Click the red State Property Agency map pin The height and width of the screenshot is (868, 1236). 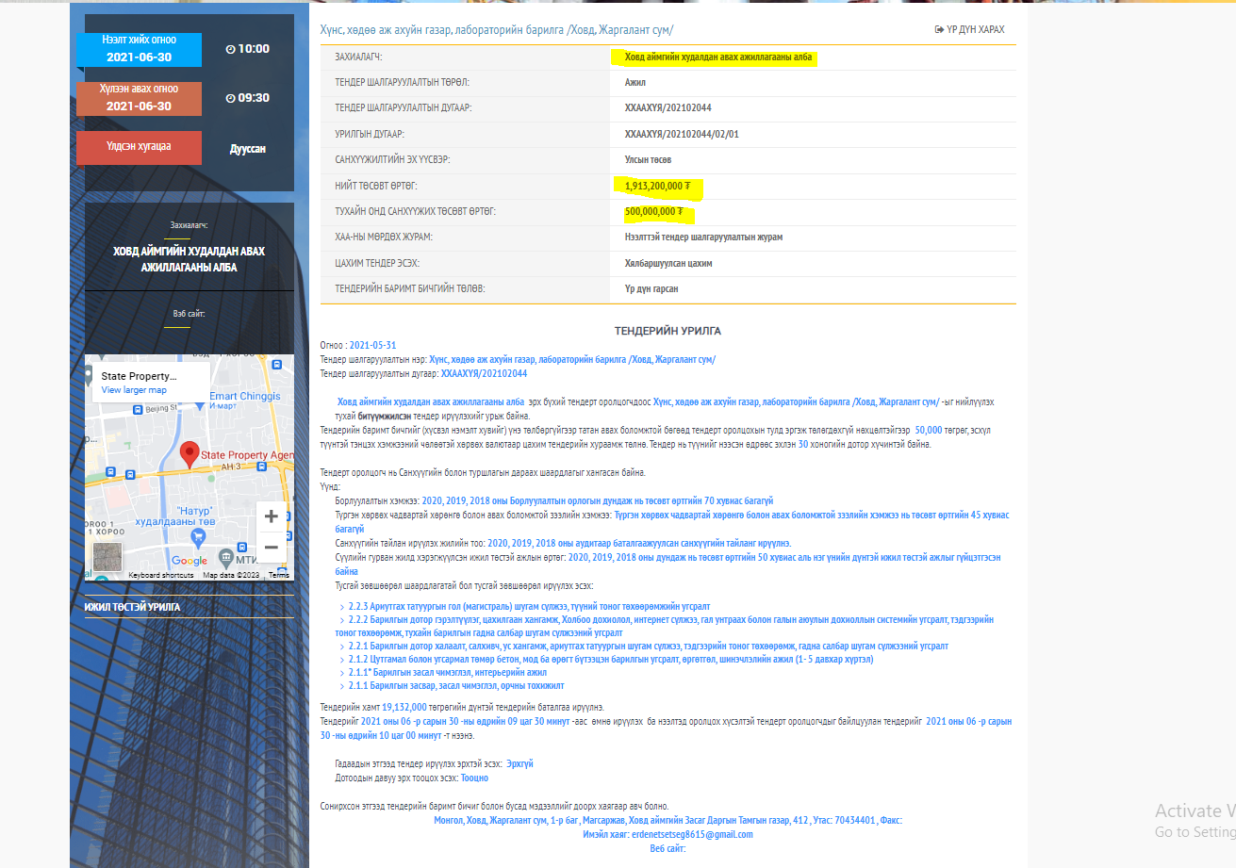click(x=190, y=454)
